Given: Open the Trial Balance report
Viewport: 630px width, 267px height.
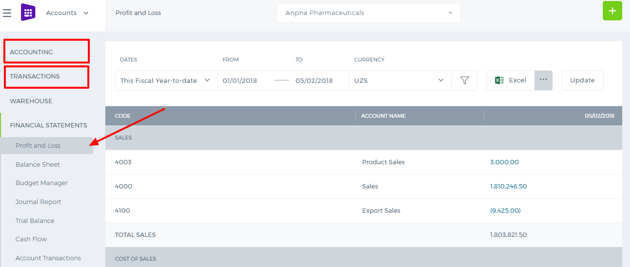Looking at the screenshot, I should point(35,220).
